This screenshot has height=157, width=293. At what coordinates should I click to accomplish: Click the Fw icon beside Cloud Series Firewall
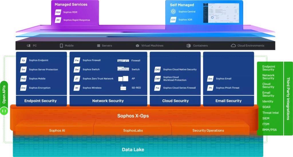coord(157,88)
